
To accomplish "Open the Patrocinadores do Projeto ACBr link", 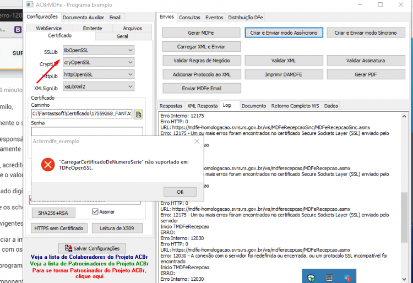I will pos(89,264).
